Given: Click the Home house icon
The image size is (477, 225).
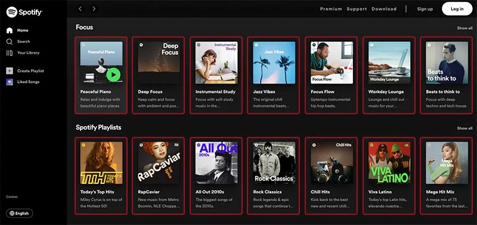Looking at the screenshot, I should tap(10, 30).
